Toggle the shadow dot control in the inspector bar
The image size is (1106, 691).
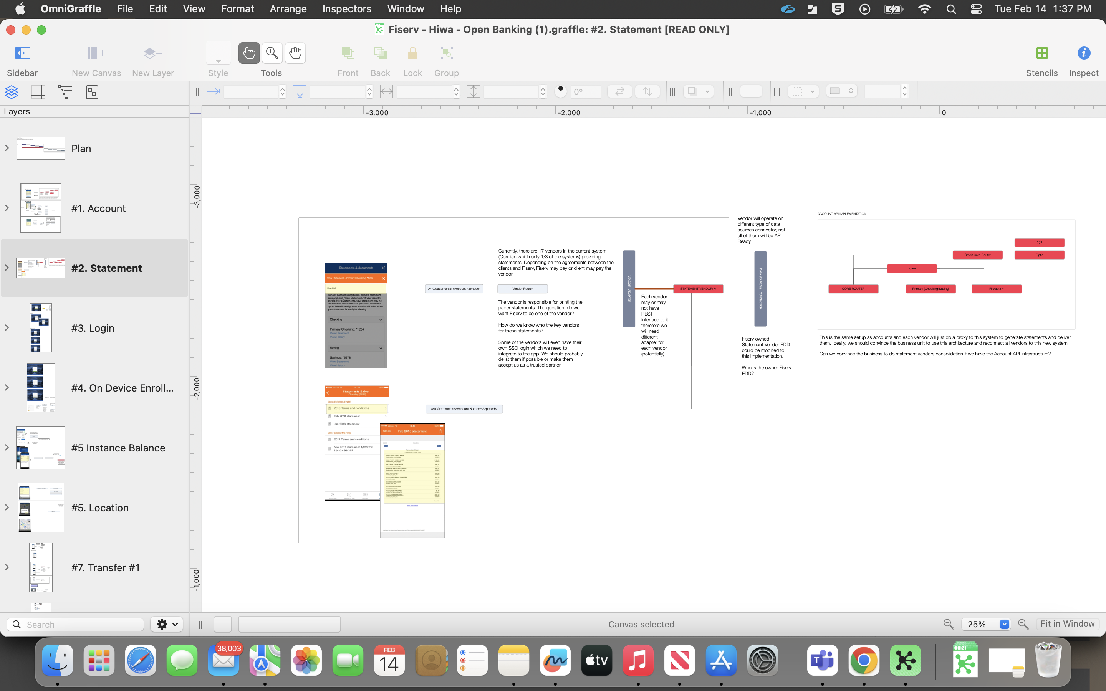[x=561, y=91]
